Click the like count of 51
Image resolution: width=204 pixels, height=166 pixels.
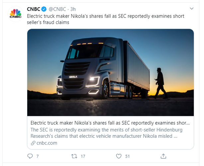click(x=127, y=156)
